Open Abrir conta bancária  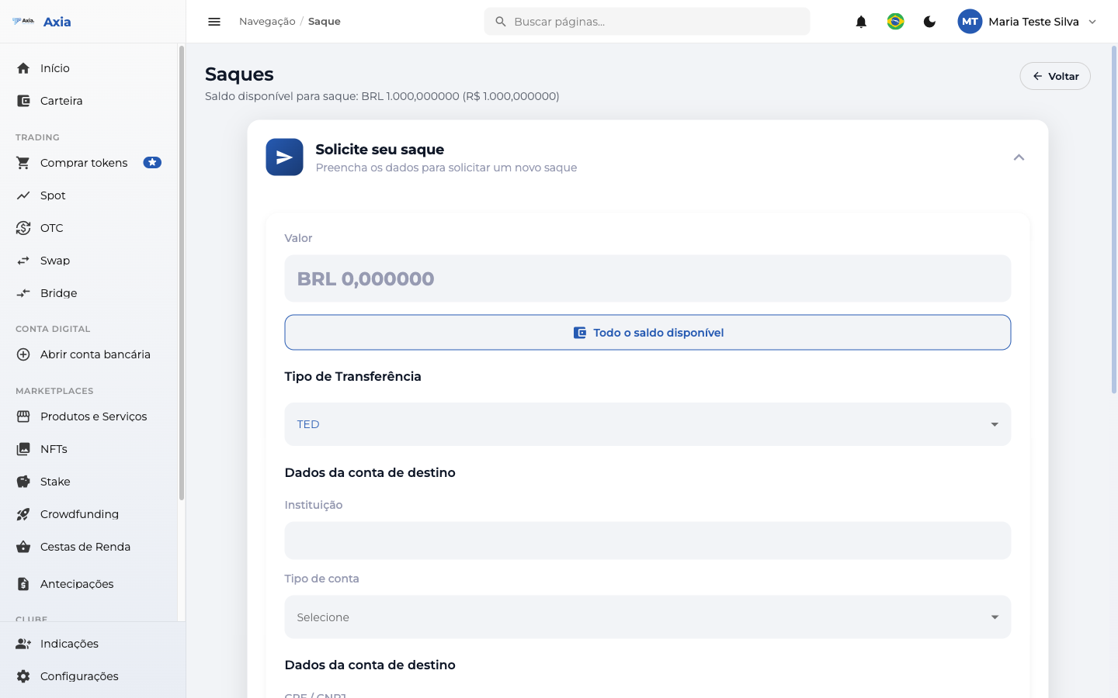(89, 354)
